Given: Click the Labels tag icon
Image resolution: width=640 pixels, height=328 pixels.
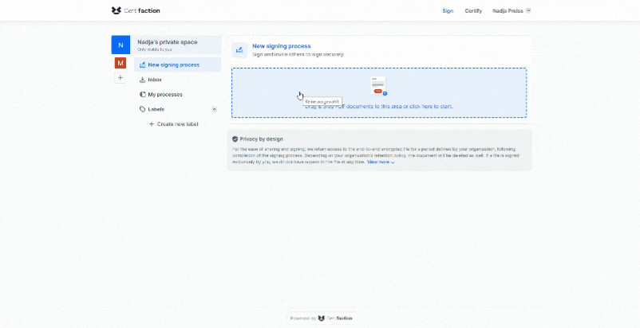Looking at the screenshot, I should click(x=143, y=109).
